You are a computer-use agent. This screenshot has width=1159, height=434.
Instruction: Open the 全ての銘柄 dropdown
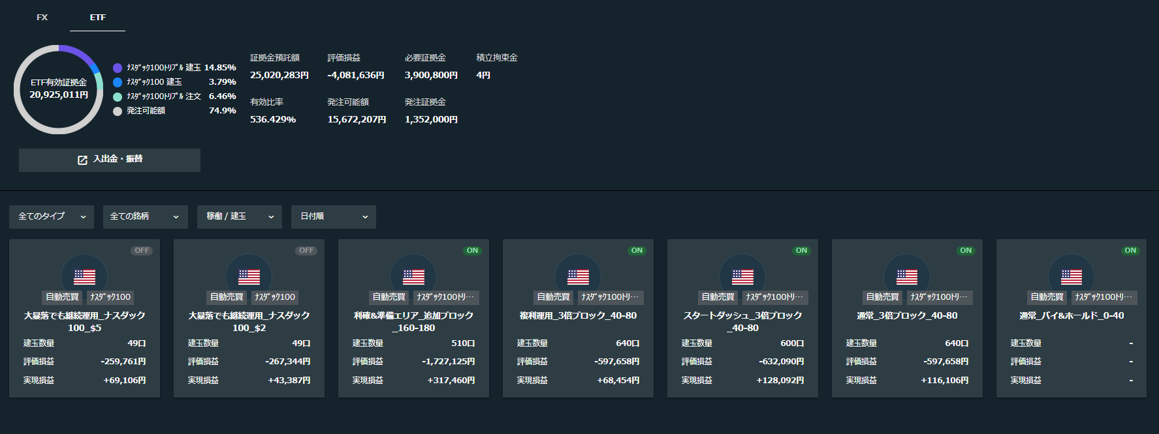pyautogui.click(x=146, y=217)
